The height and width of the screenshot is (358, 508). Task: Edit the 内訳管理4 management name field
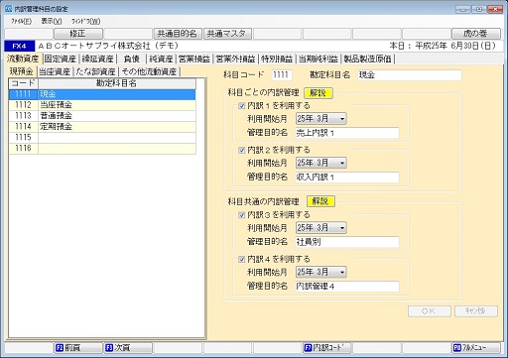347,287
